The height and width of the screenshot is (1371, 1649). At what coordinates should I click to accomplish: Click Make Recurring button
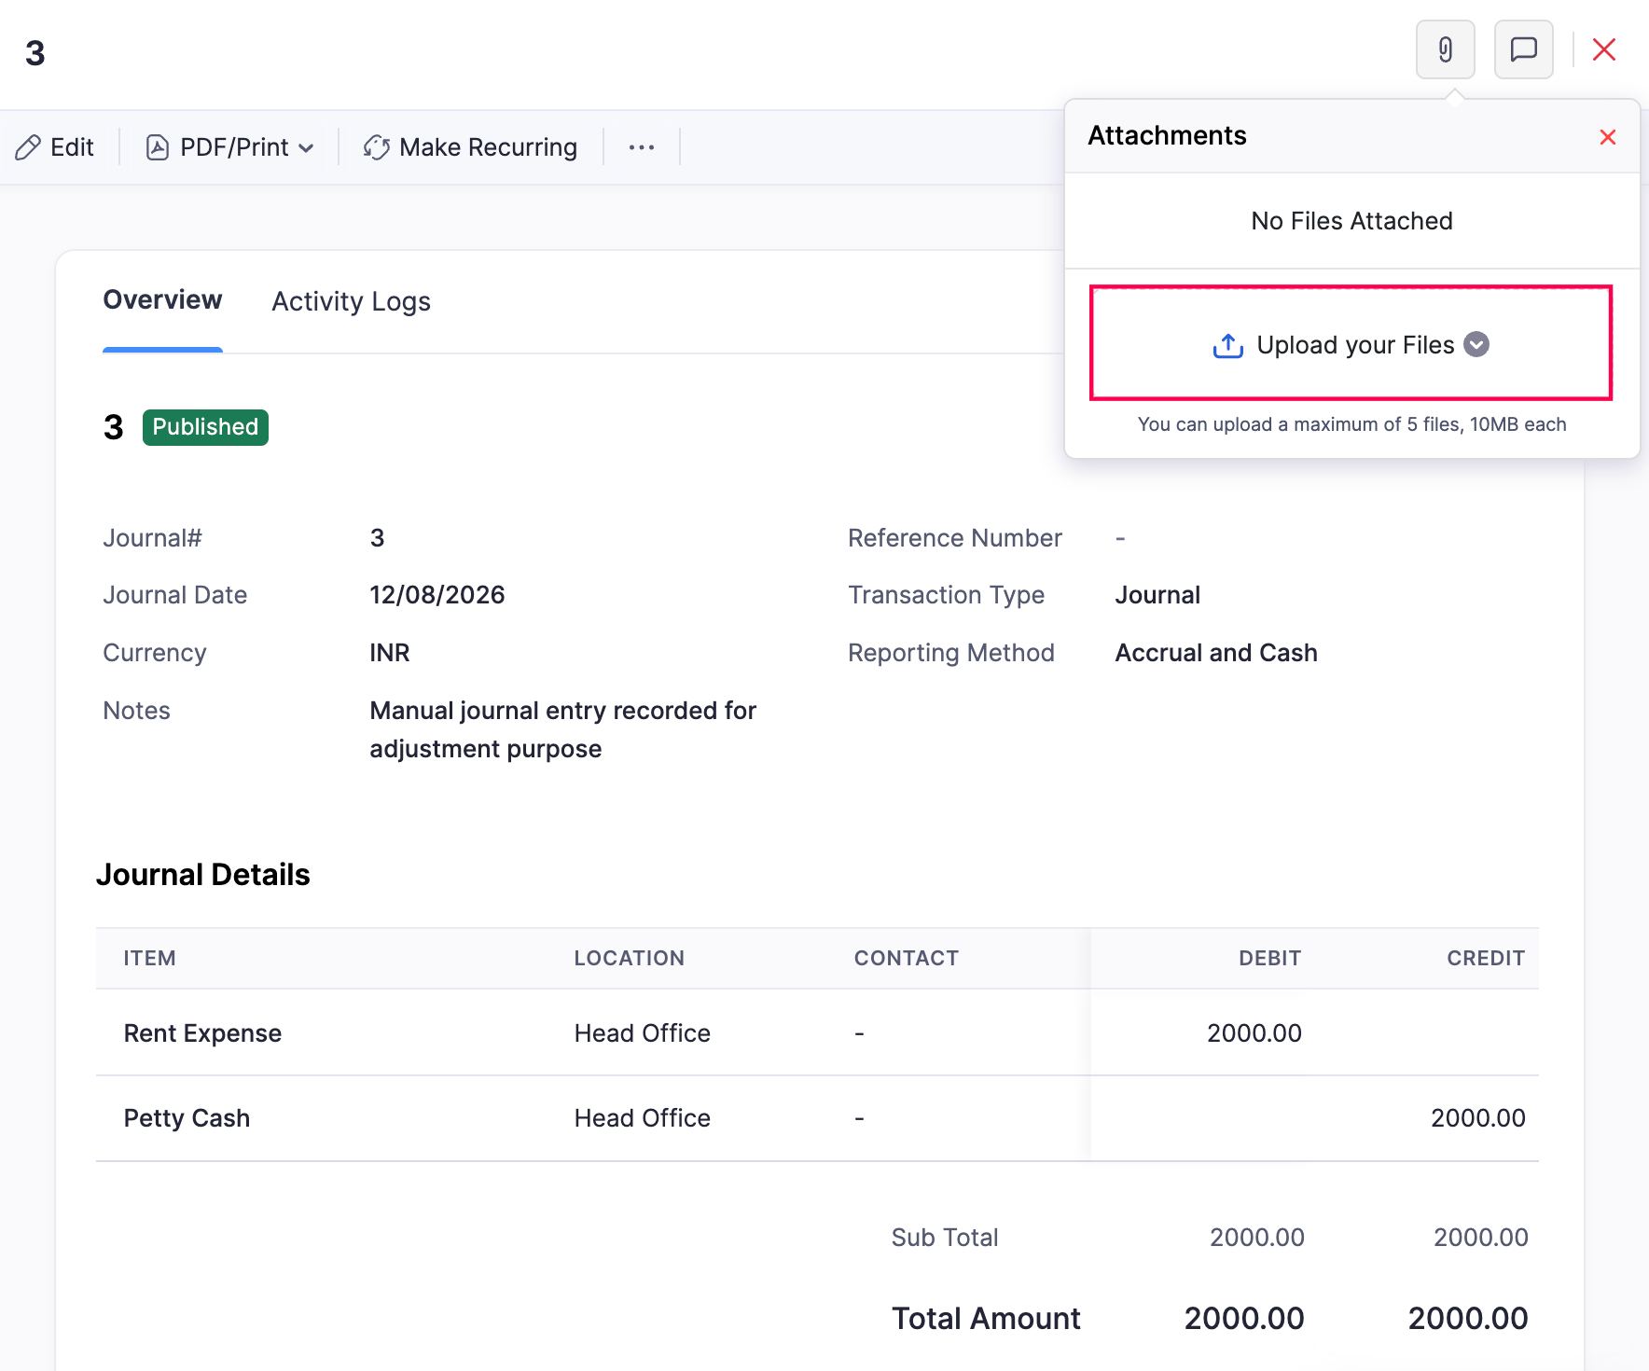click(470, 147)
